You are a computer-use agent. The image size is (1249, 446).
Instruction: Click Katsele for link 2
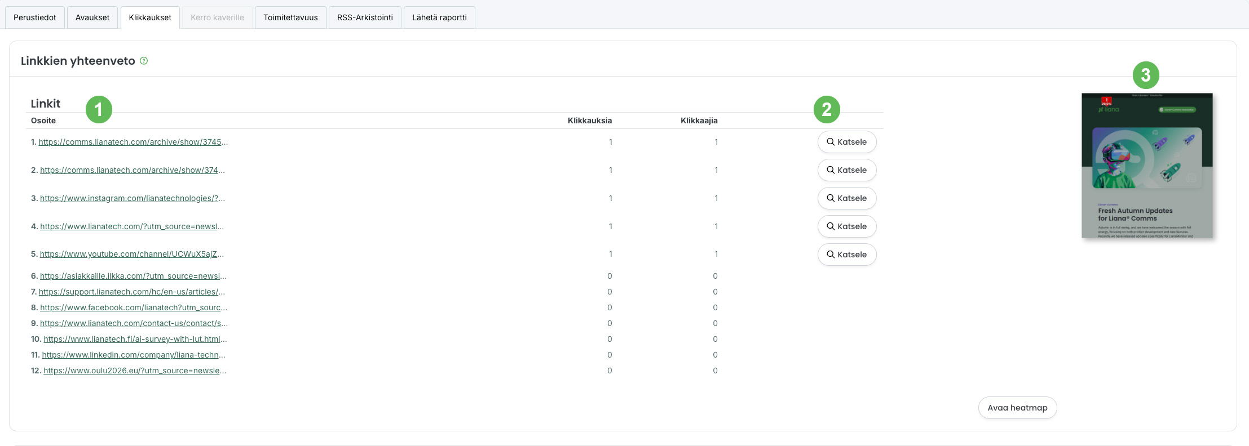[x=847, y=170]
